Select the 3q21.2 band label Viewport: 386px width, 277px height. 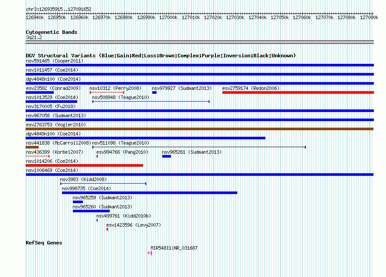click(34, 37)
